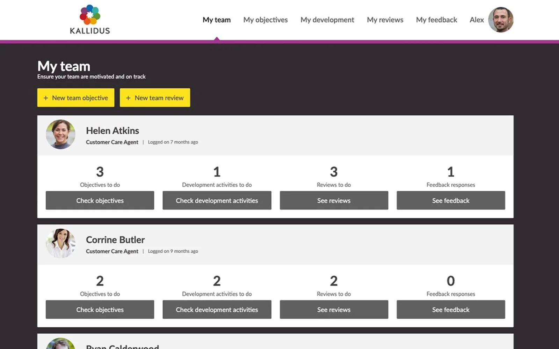Click Helen Atkins' profile photo
This screenshot has height=349, width=559.
[x=60, y=134]
